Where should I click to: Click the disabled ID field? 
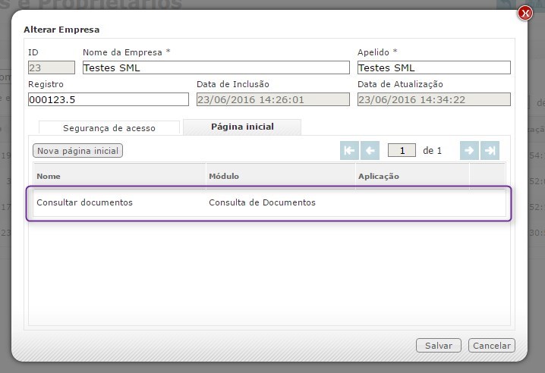[51, 67]
